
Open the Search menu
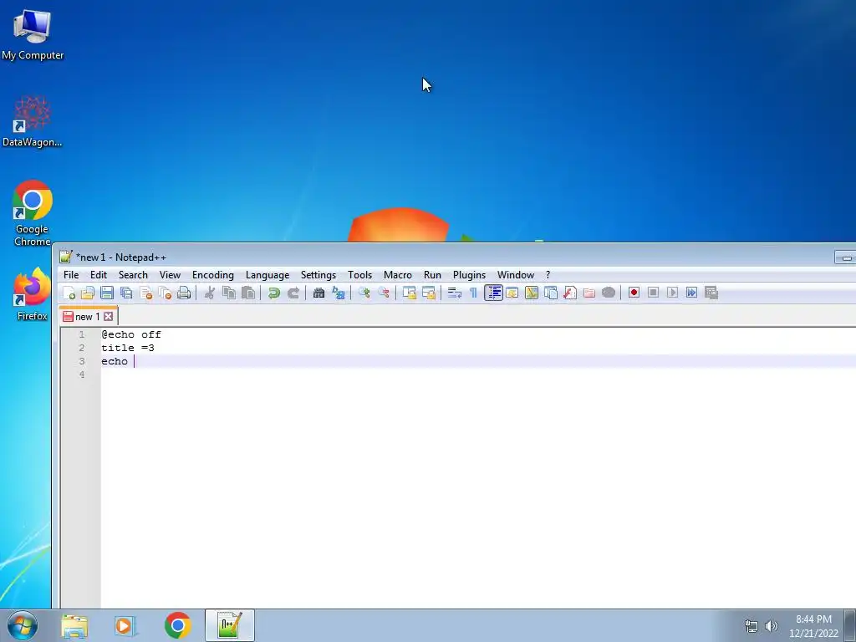[133, 275]
